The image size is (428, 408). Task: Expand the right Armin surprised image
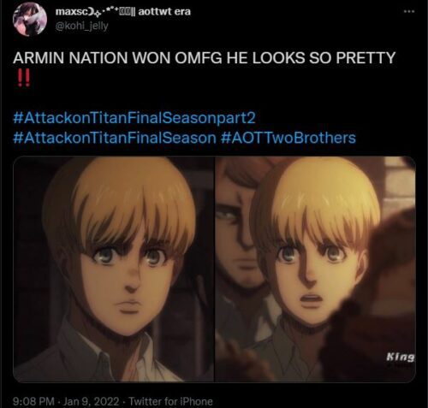click(x=315, y=269)
